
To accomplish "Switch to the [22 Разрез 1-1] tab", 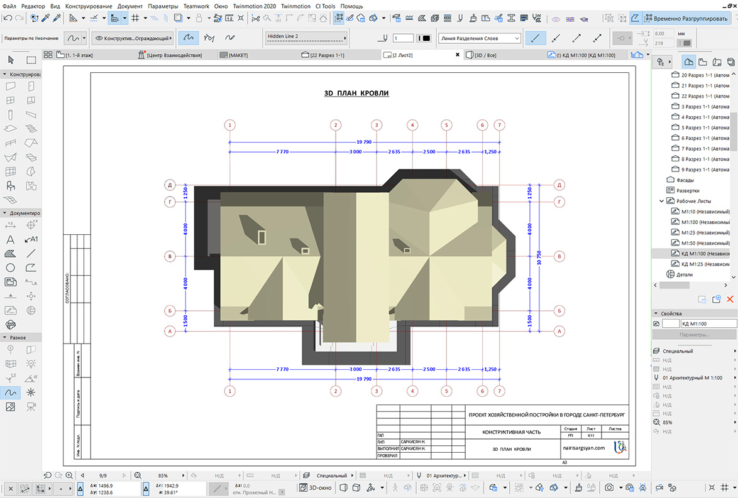I will pos(323,55).
